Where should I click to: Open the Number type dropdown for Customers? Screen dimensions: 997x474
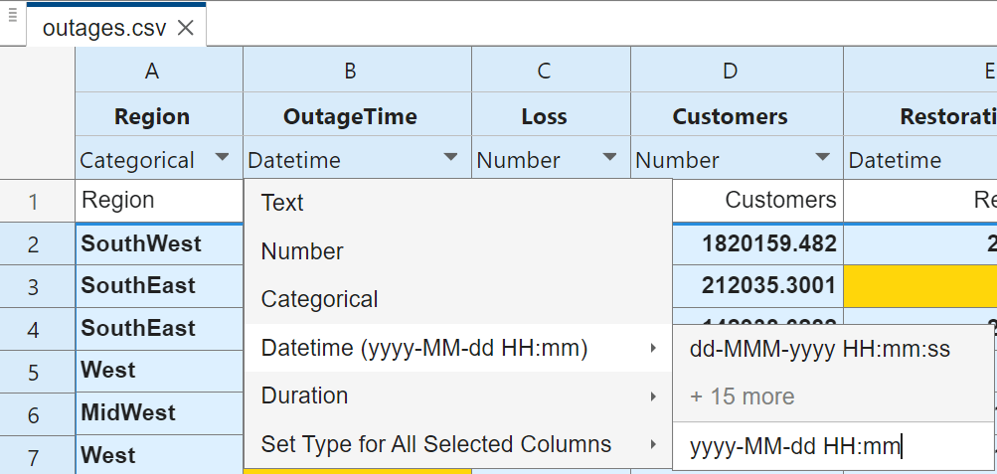[822, 157]
